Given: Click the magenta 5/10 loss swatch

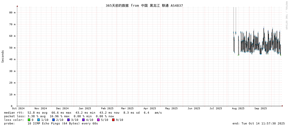Looking at the screenshot, I should click(98, 120).
